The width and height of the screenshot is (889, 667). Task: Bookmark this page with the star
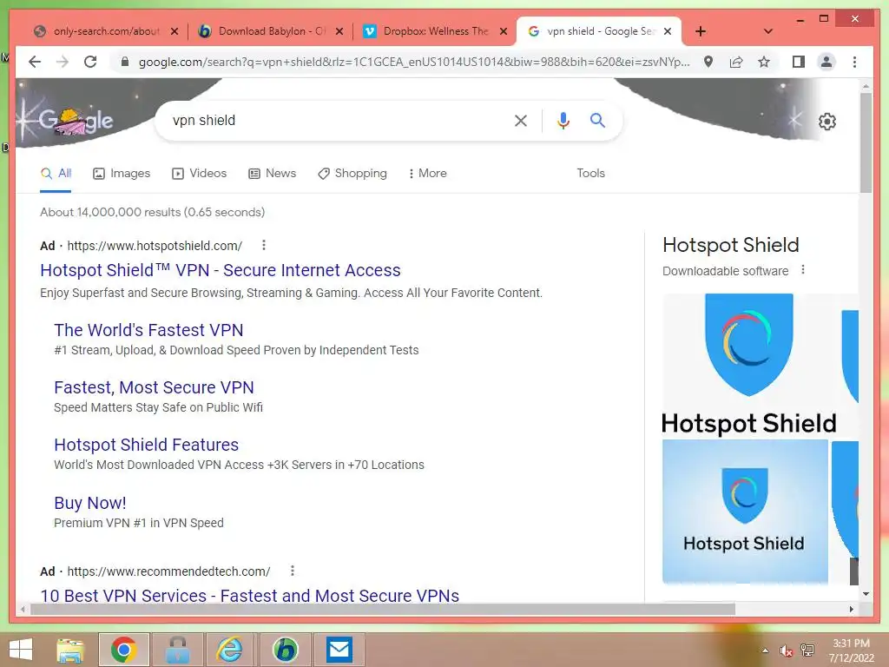point(764,62)
